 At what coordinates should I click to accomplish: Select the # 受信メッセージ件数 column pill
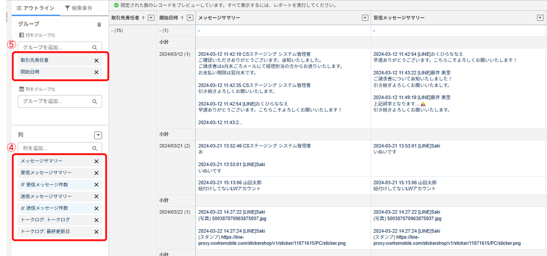click(x=60, y=185)
